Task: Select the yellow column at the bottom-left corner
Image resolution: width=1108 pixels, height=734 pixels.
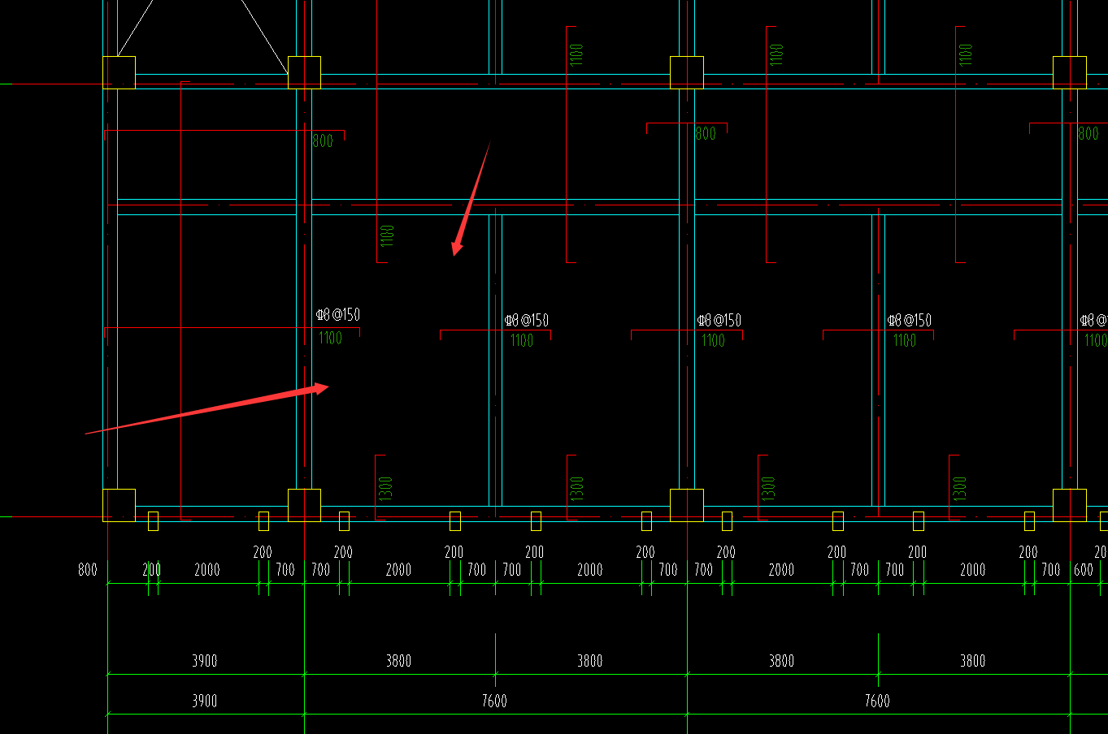Action: (119, 505)
